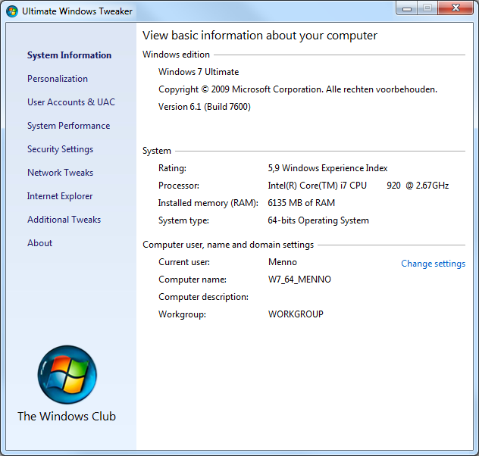This screenshot has height=456, width=479.
Task: Click the 'Ultimate Windows Tweaker' window title text
Action: pos(77,11)
